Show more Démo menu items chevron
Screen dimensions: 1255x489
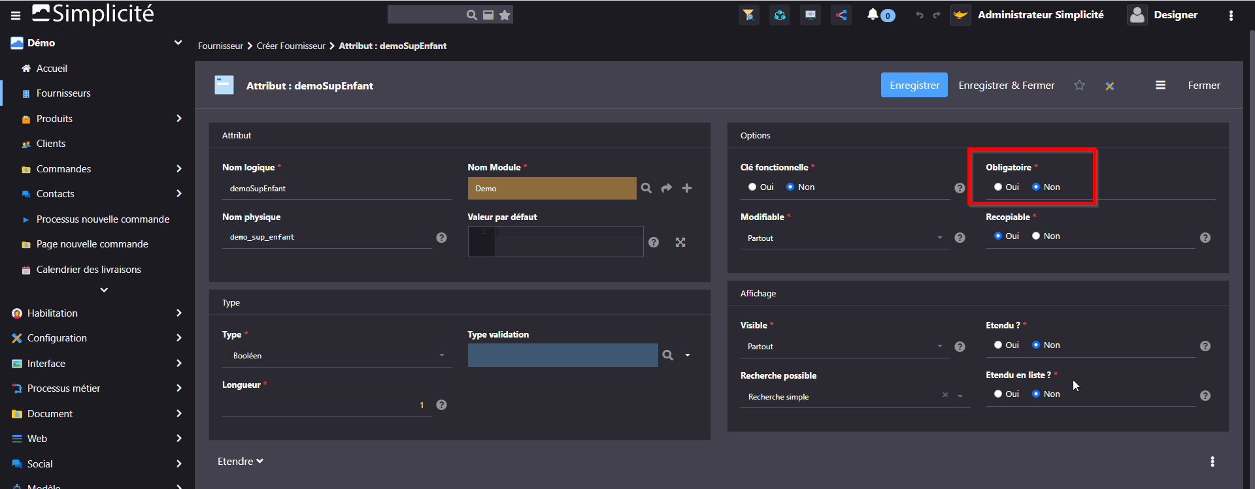coord(104,290)
